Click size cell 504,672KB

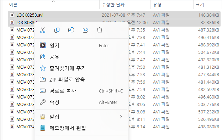[209, 52]
